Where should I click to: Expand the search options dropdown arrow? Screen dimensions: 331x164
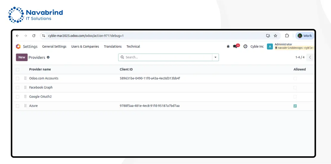click(215, 57)
